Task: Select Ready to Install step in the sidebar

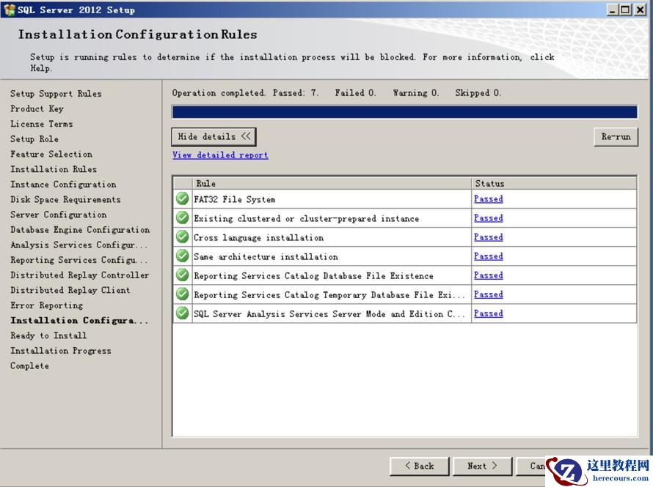Action: coord(48,335)
